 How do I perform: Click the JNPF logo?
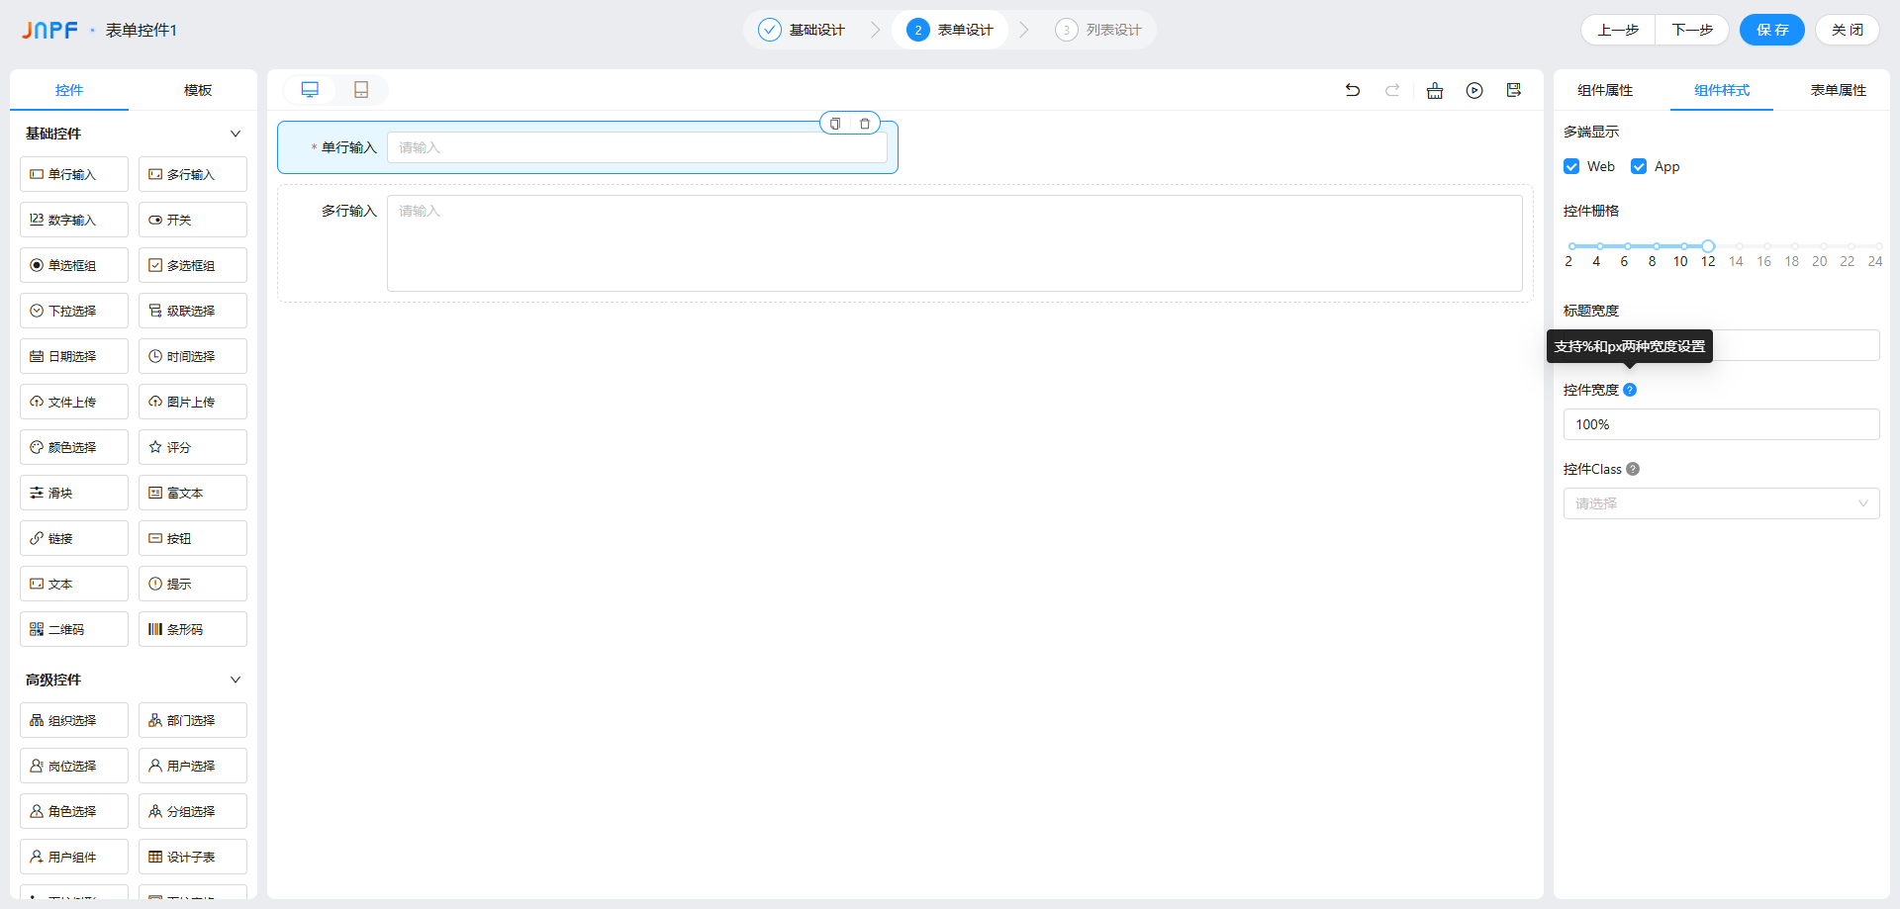click(x=50, y=31)
